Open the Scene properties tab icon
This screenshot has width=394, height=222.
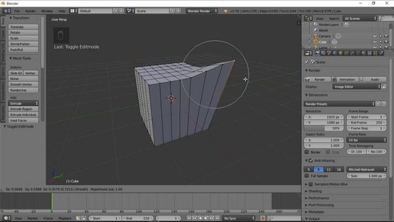[329, 53]
